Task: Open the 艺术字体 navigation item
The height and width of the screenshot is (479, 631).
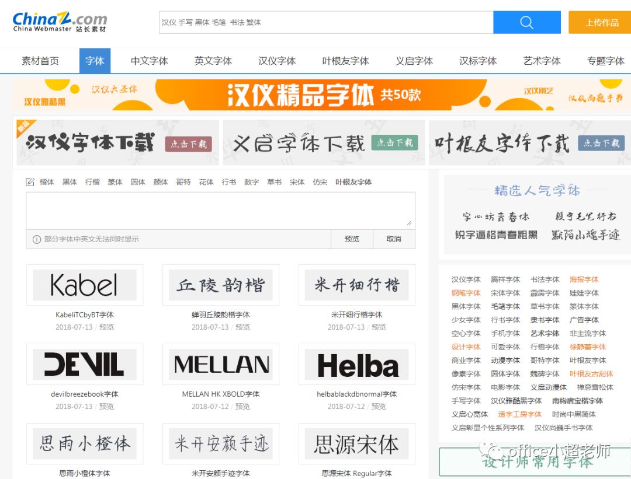Action: pos(542,61)
